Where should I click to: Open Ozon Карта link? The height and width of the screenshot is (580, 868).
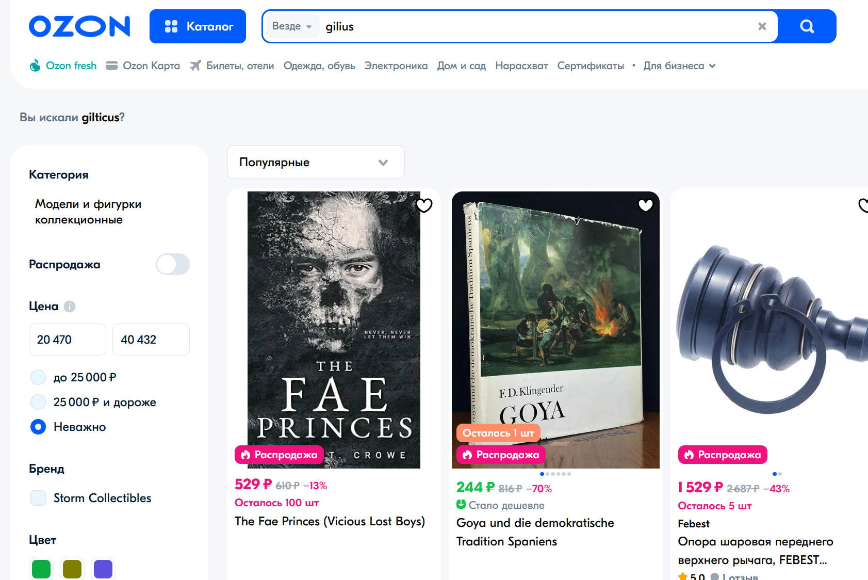[x=151, y=66]
